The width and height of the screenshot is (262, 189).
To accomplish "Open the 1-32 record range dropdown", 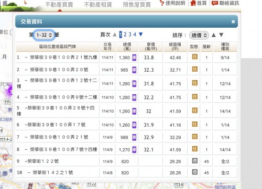I will click(x=44, y=35).
